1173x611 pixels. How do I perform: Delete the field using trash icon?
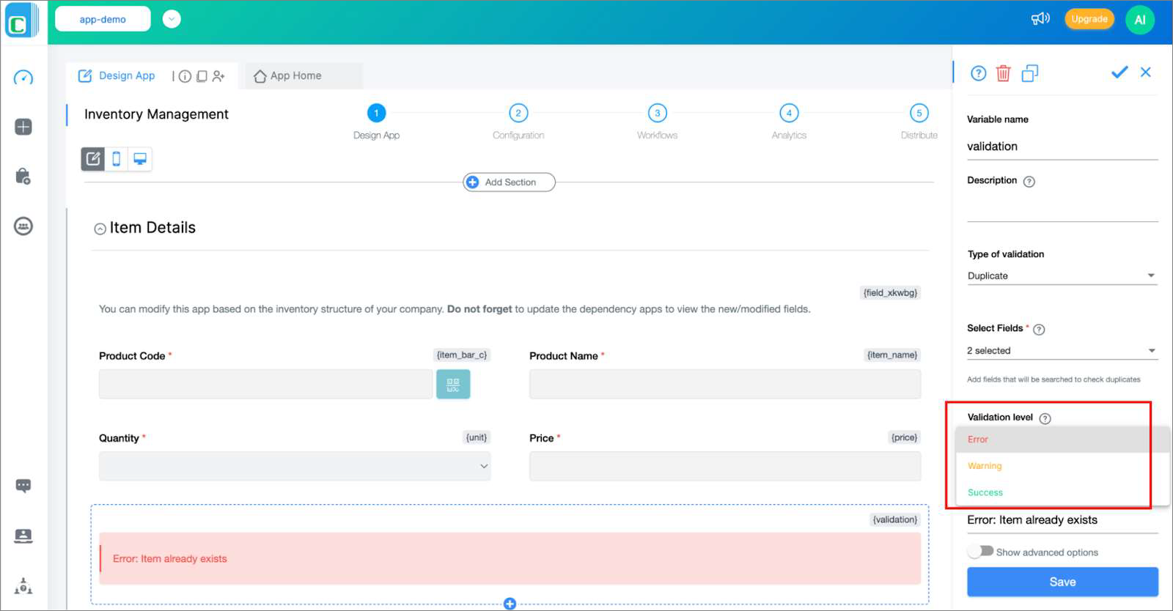[x=1004, y=73]
